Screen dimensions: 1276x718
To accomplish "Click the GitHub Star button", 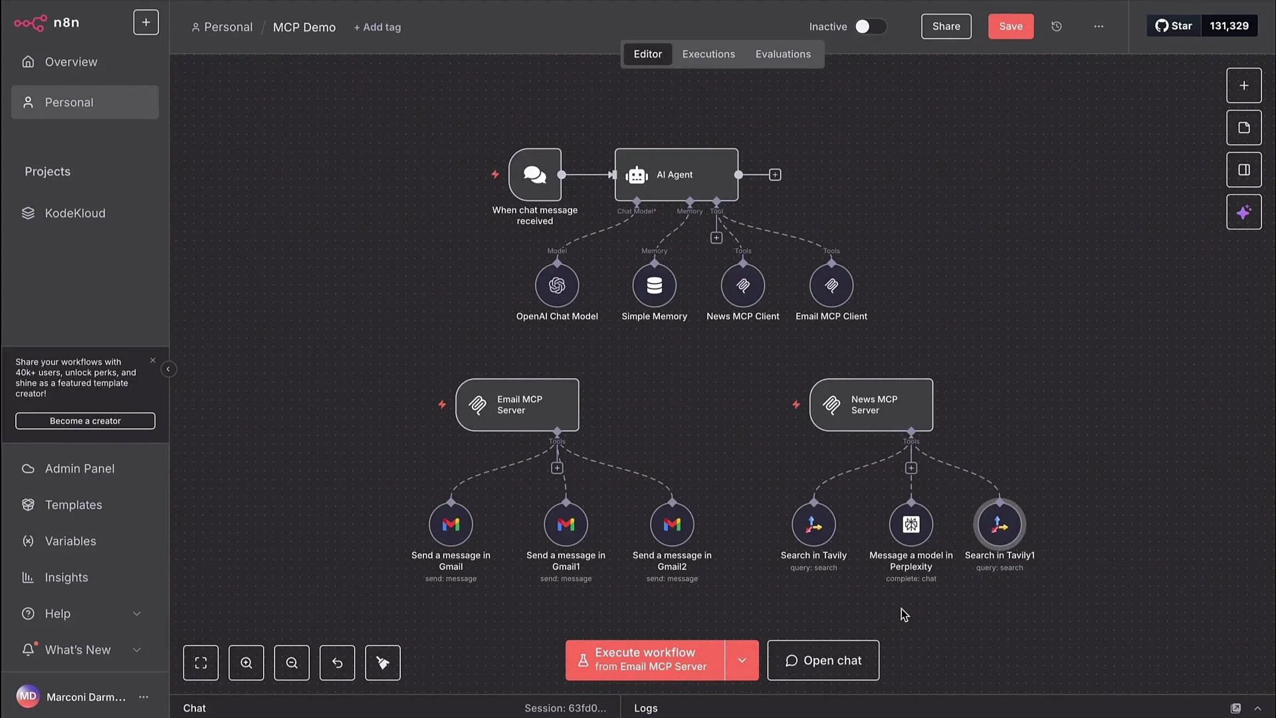I will tap(1174, 26).
